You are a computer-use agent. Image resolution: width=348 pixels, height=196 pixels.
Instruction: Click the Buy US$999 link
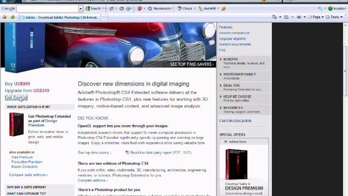point(17,84)
